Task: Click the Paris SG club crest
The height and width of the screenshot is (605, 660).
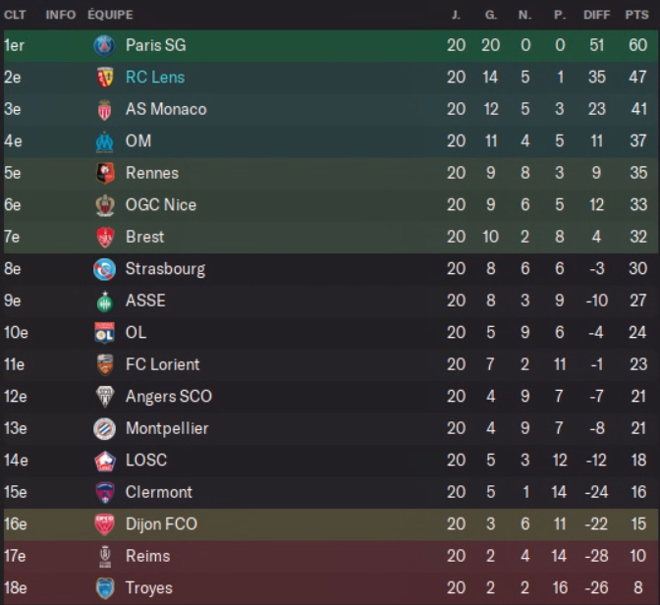Action: (104, 45)
